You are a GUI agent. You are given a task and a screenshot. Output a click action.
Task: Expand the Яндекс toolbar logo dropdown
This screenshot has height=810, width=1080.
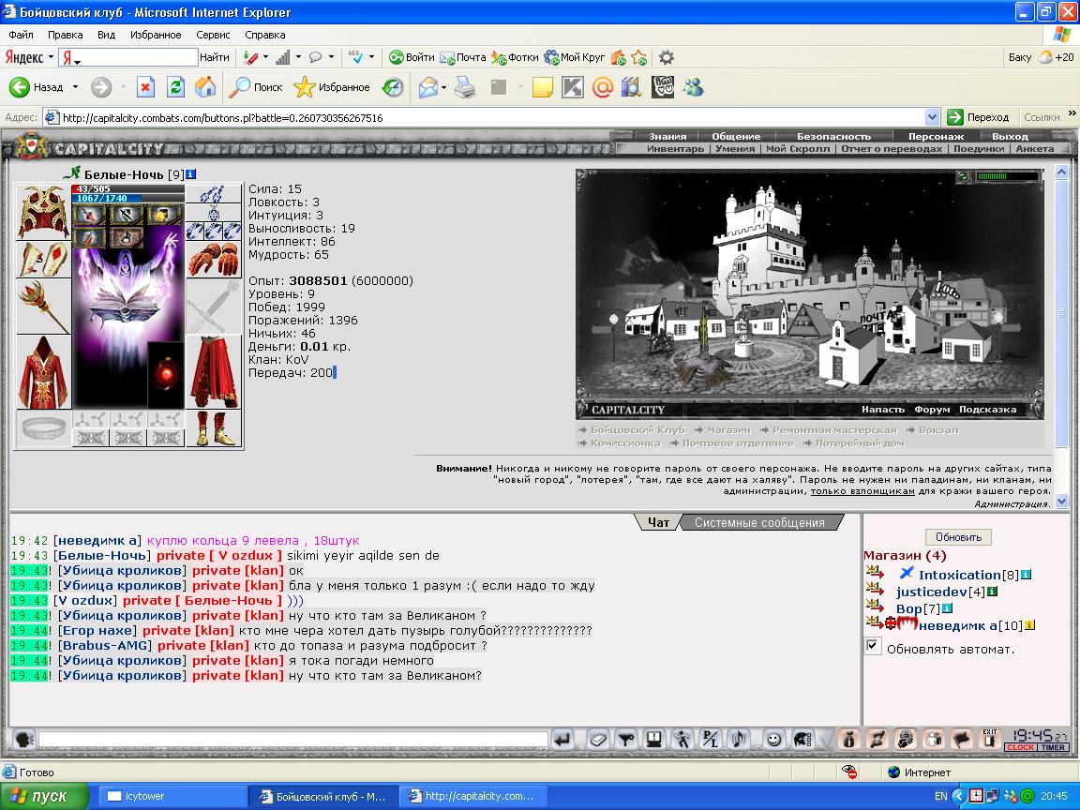(51, 57)
